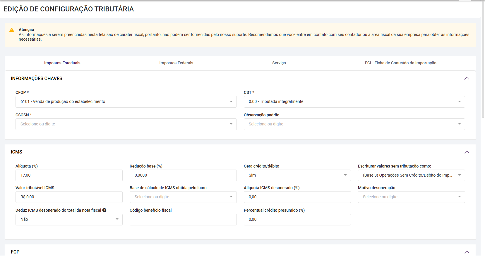485x257 pixels.
Task: Switch to the Serviço tab
Action: [279, 63]
